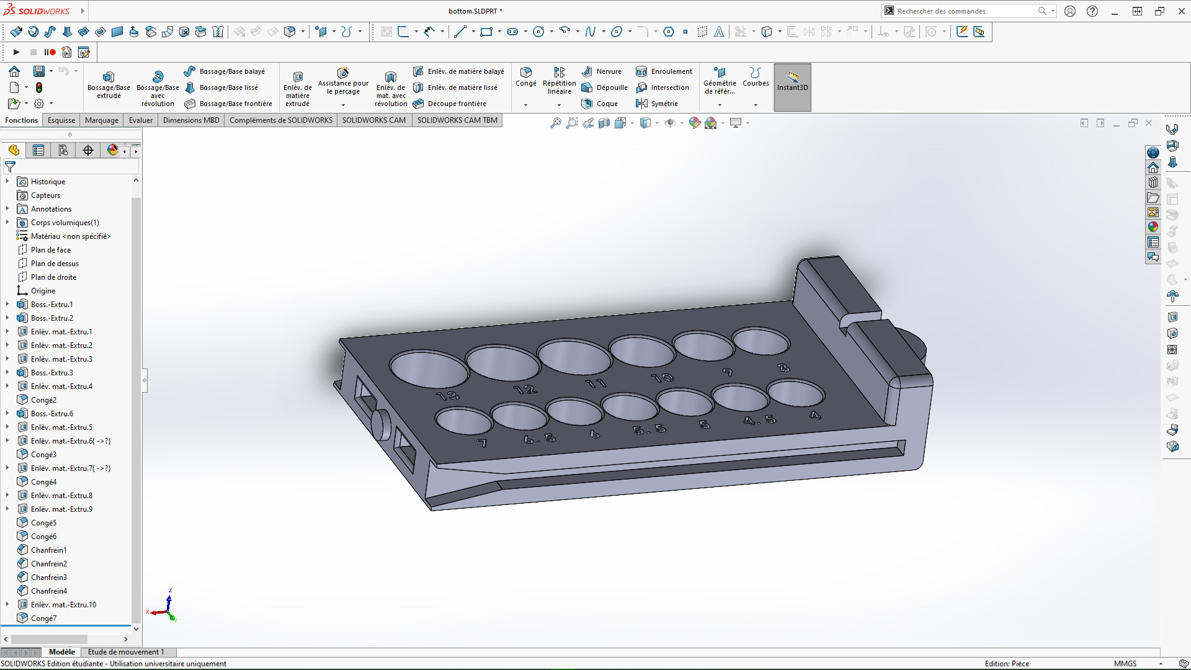
Task: Select Chanfrein2 in the feature tree
Action: pyautogui.click(x=49, y=564)
